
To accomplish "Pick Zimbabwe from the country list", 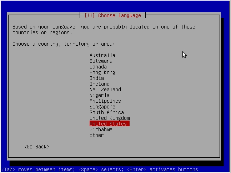I will click(101, 129).
